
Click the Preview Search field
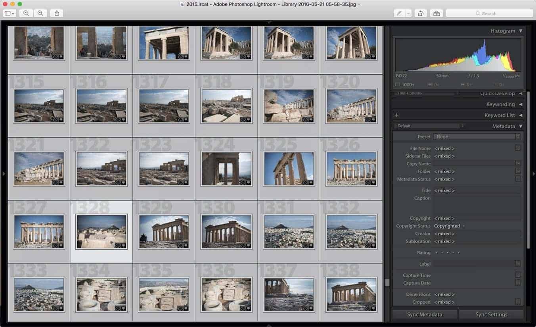coord(489,13)
